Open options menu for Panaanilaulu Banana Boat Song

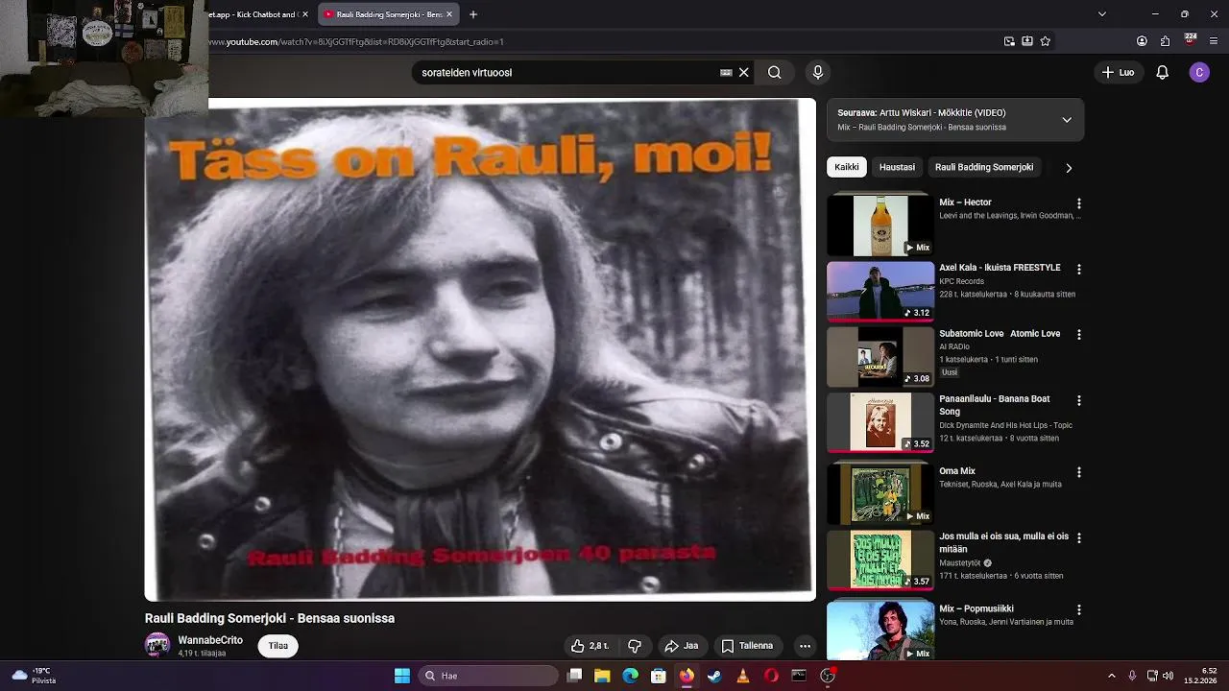(x=1079, y=400)
